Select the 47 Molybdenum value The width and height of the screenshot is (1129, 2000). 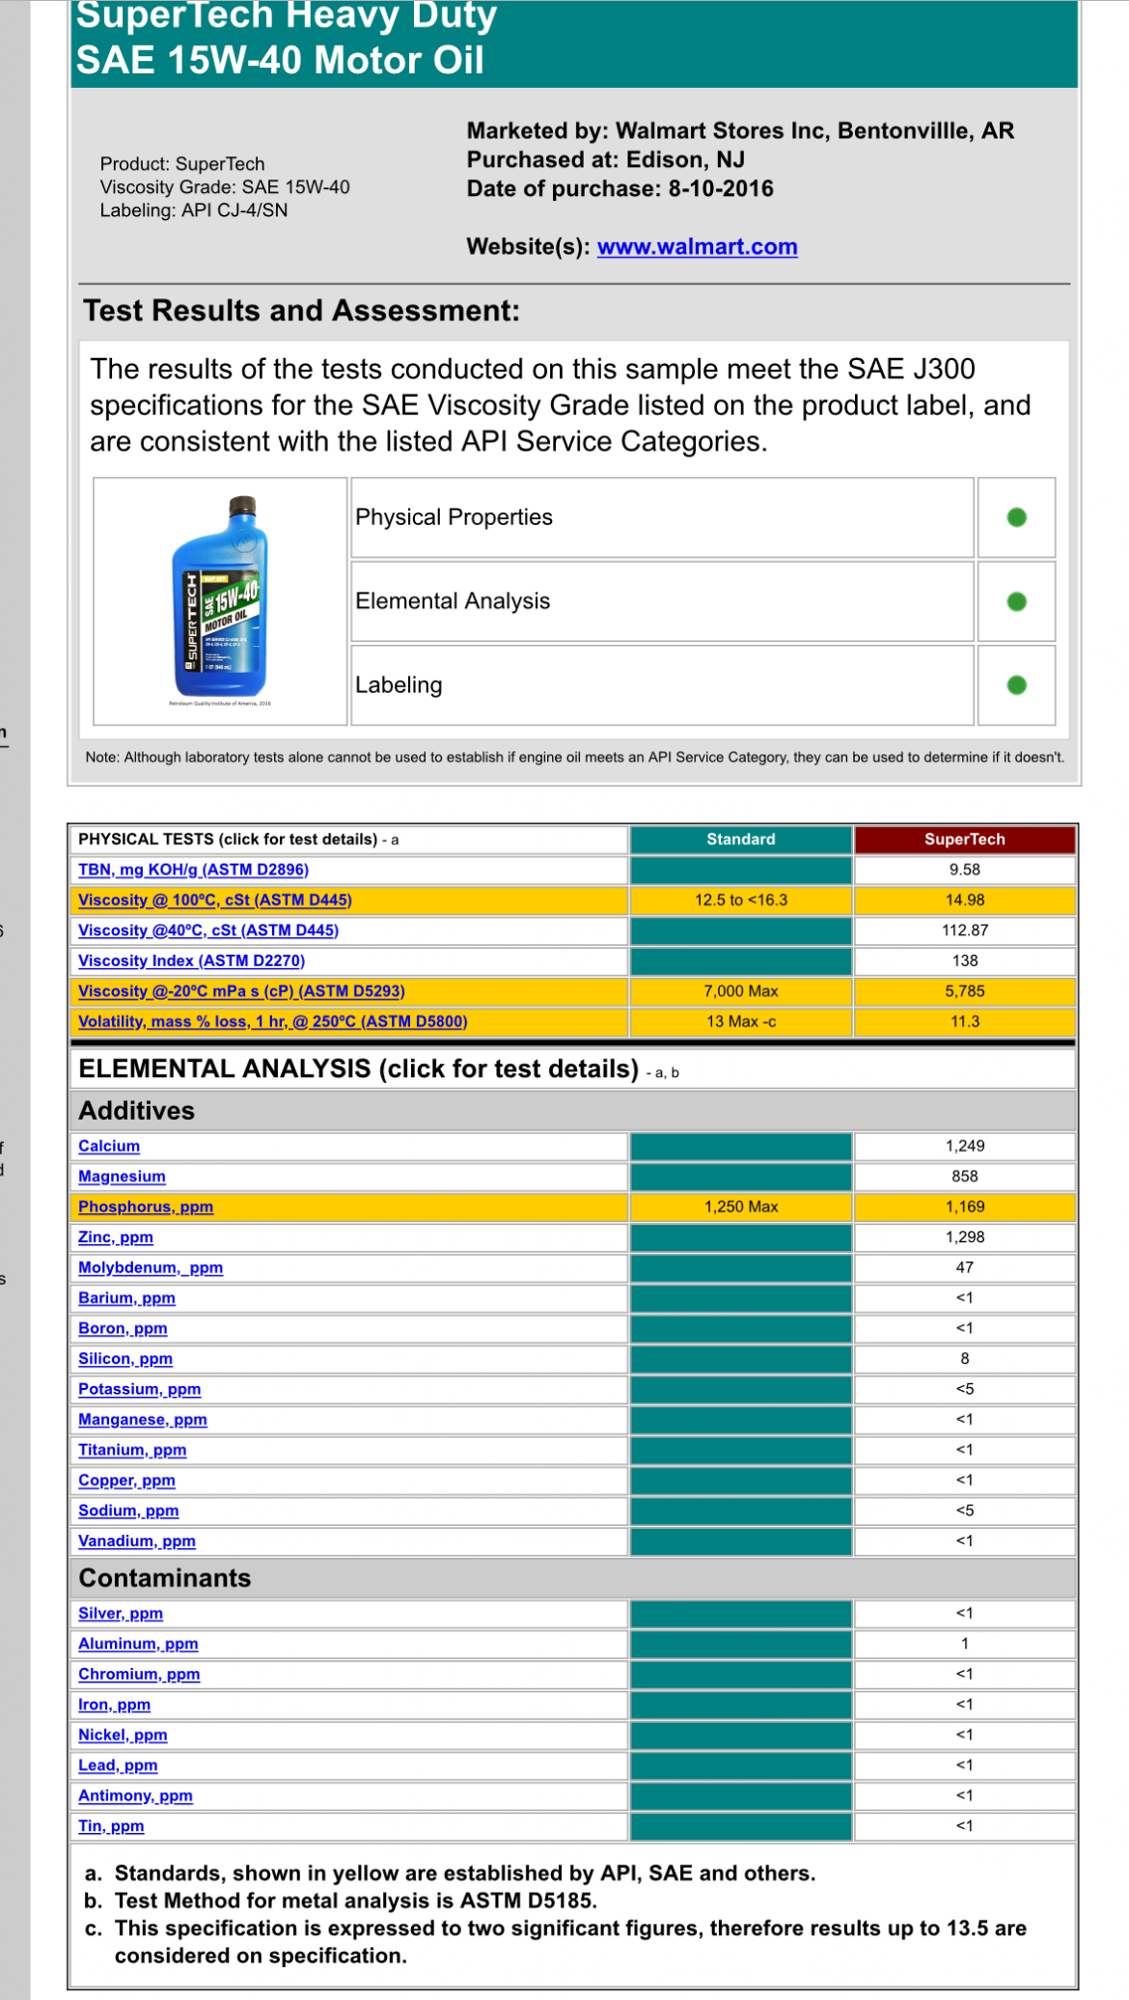[x=965, y=1267]
